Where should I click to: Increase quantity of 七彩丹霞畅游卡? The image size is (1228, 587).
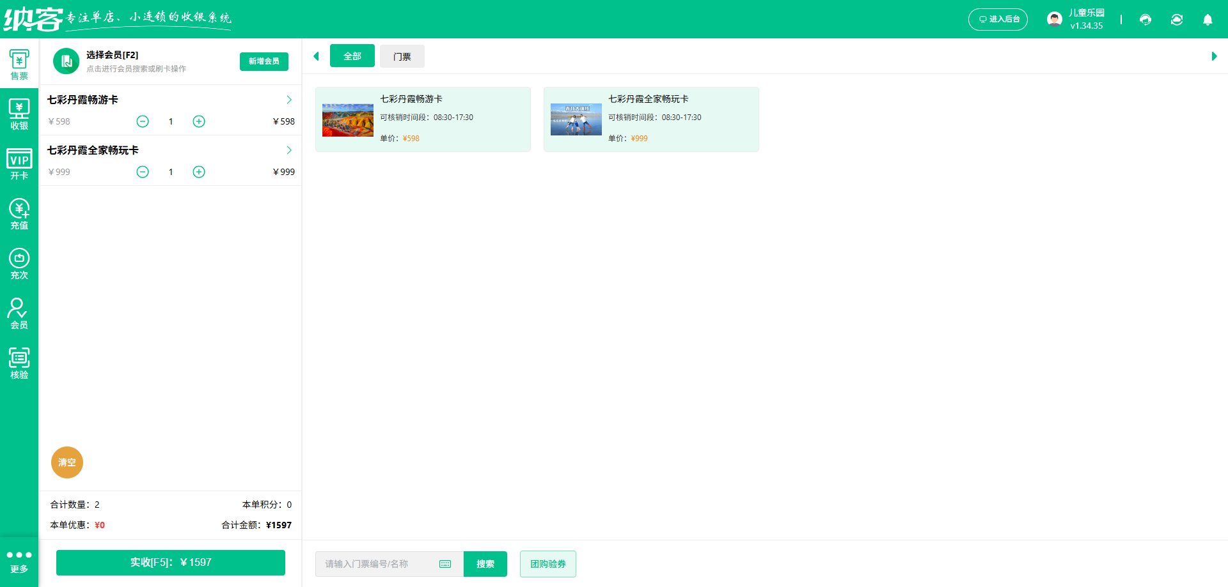[199, 121]
